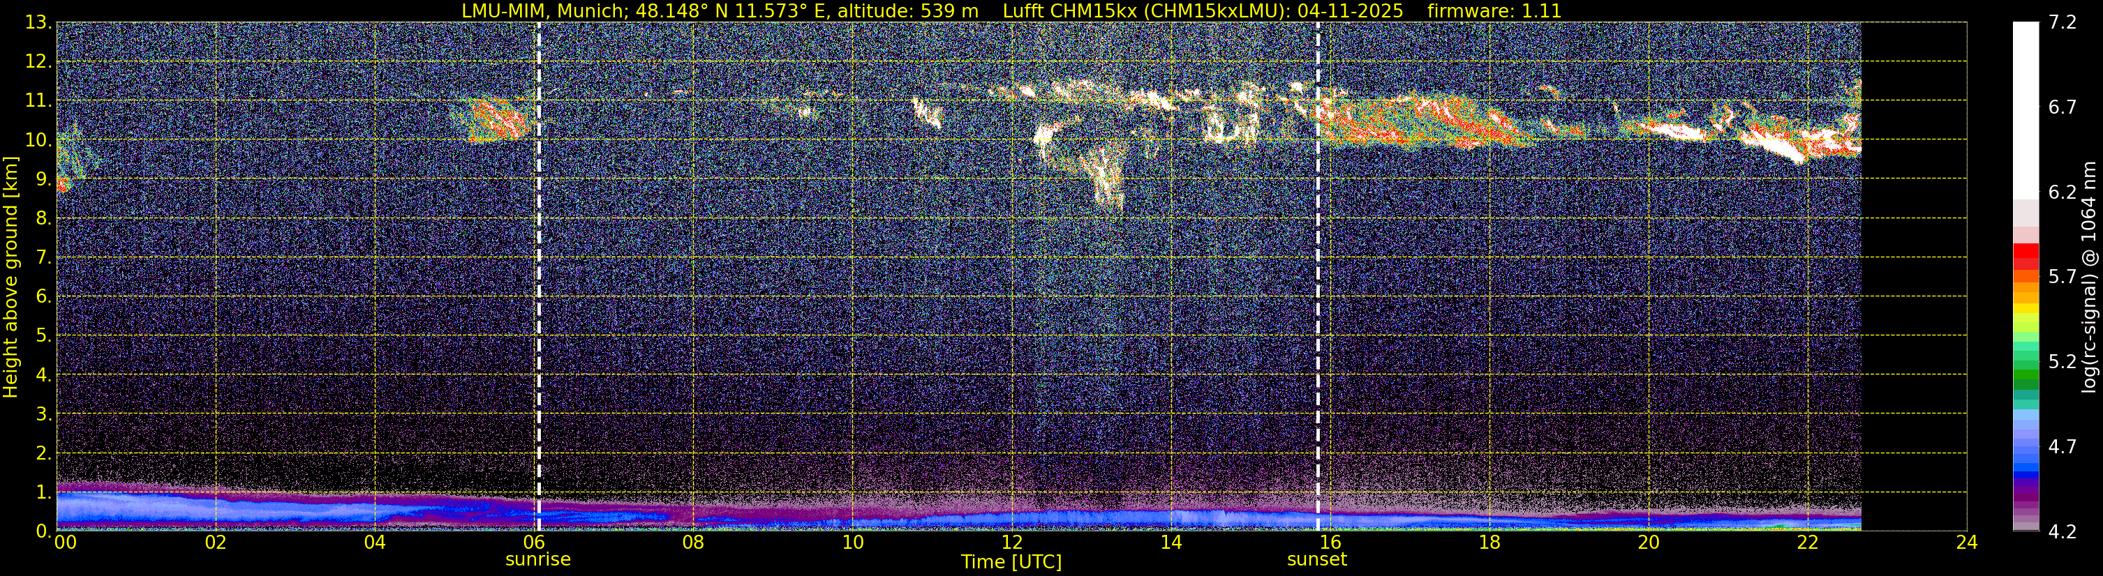Image resolution: width=2103 pixels, height=576 pixels.
Task: Click the height axis tick '4.'
Action: (x=43, y=375)
